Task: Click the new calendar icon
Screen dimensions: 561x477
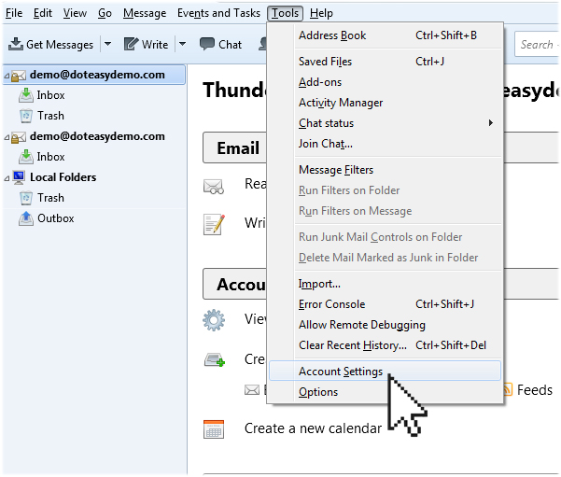Action: [214, 429]
